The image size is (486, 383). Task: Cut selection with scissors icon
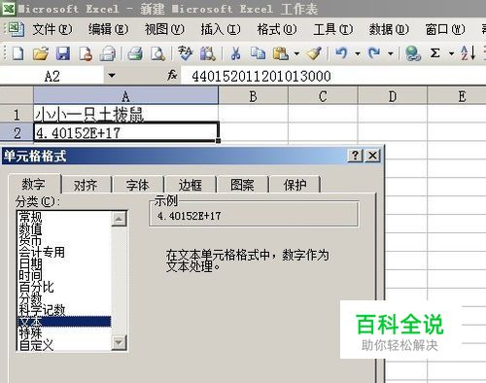pos(235,53)
